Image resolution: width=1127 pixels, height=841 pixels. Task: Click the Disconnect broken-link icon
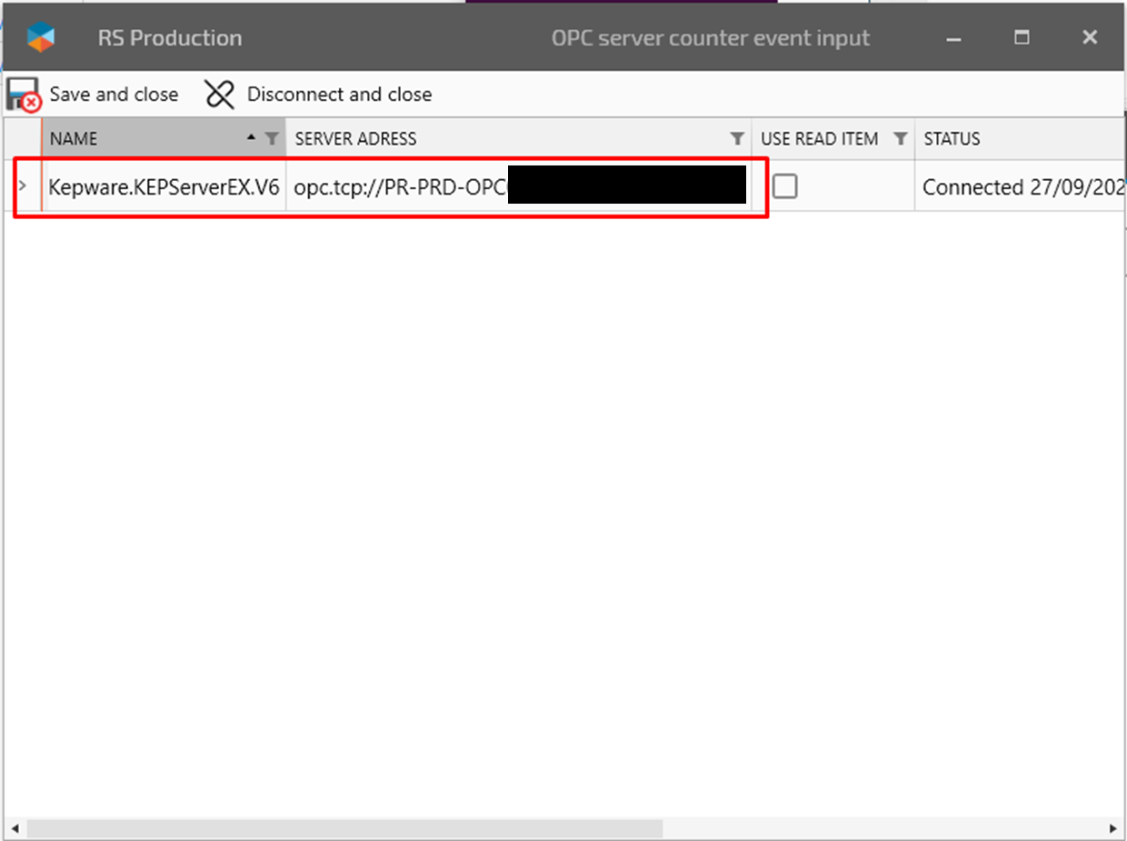pyautogui.click(x=220, y=95)
